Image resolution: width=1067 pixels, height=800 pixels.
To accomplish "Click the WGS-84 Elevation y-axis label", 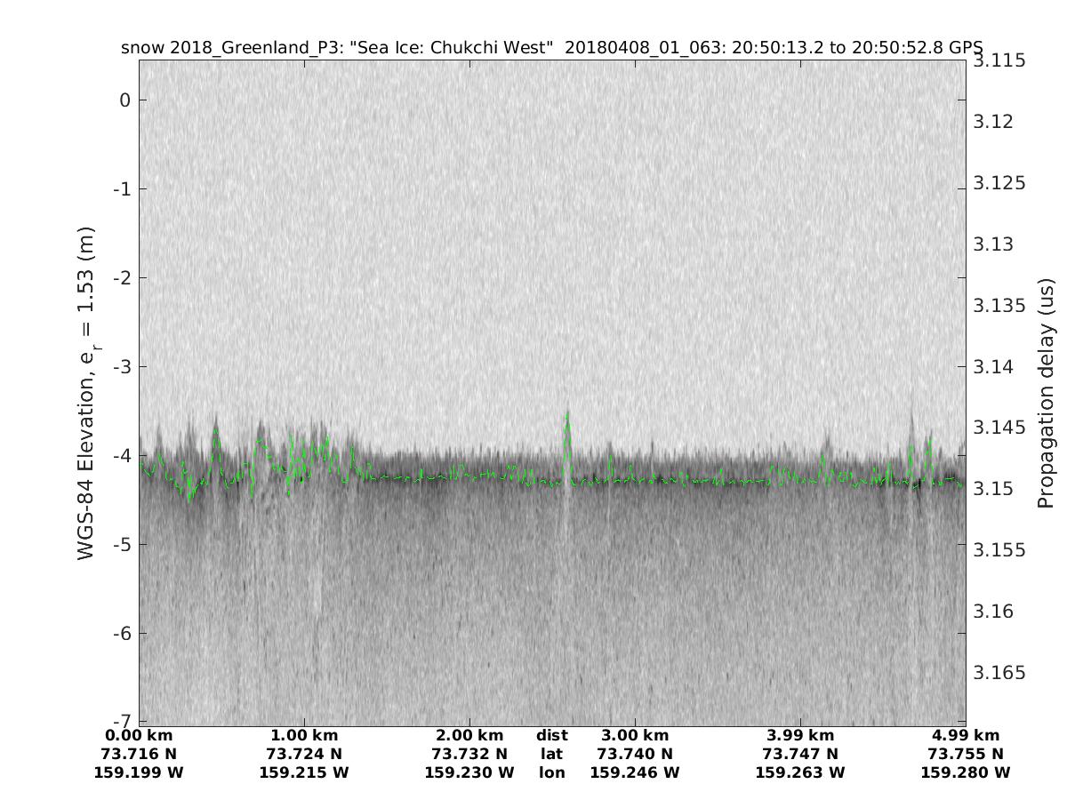I will coord(86,392).
